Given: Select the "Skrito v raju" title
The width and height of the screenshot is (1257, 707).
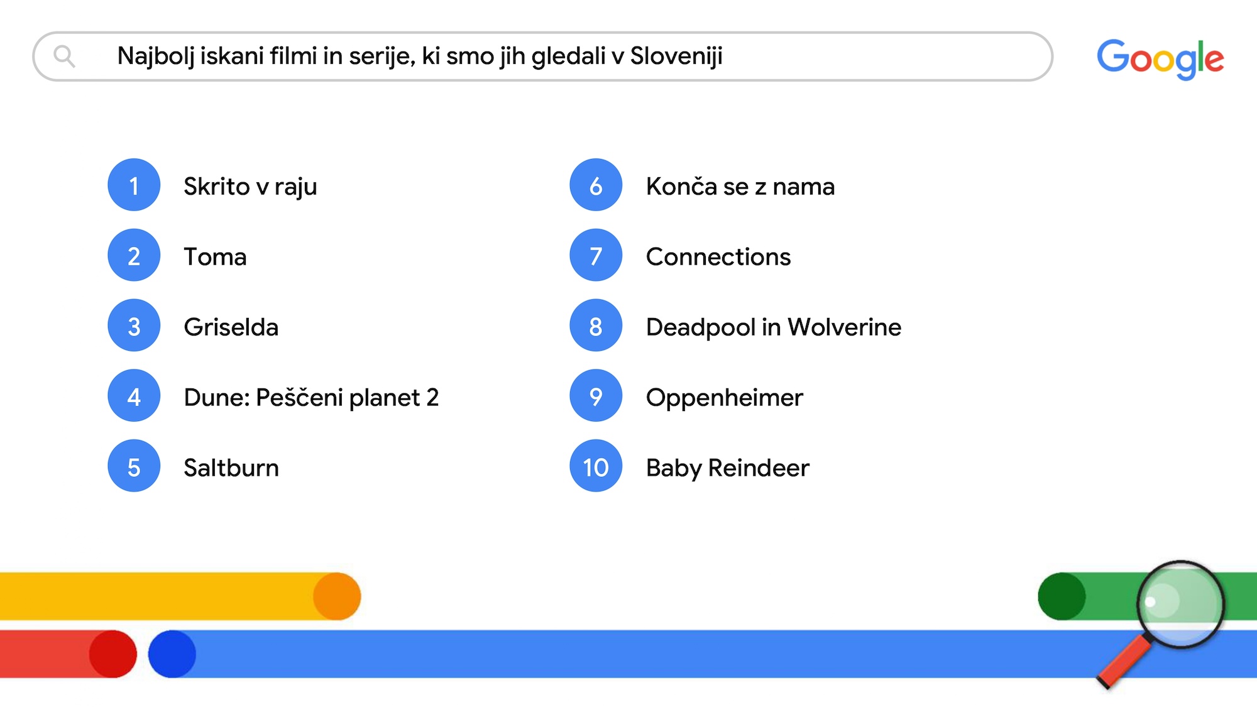Looking at the screenshot, I should click(x=250, y=187).
